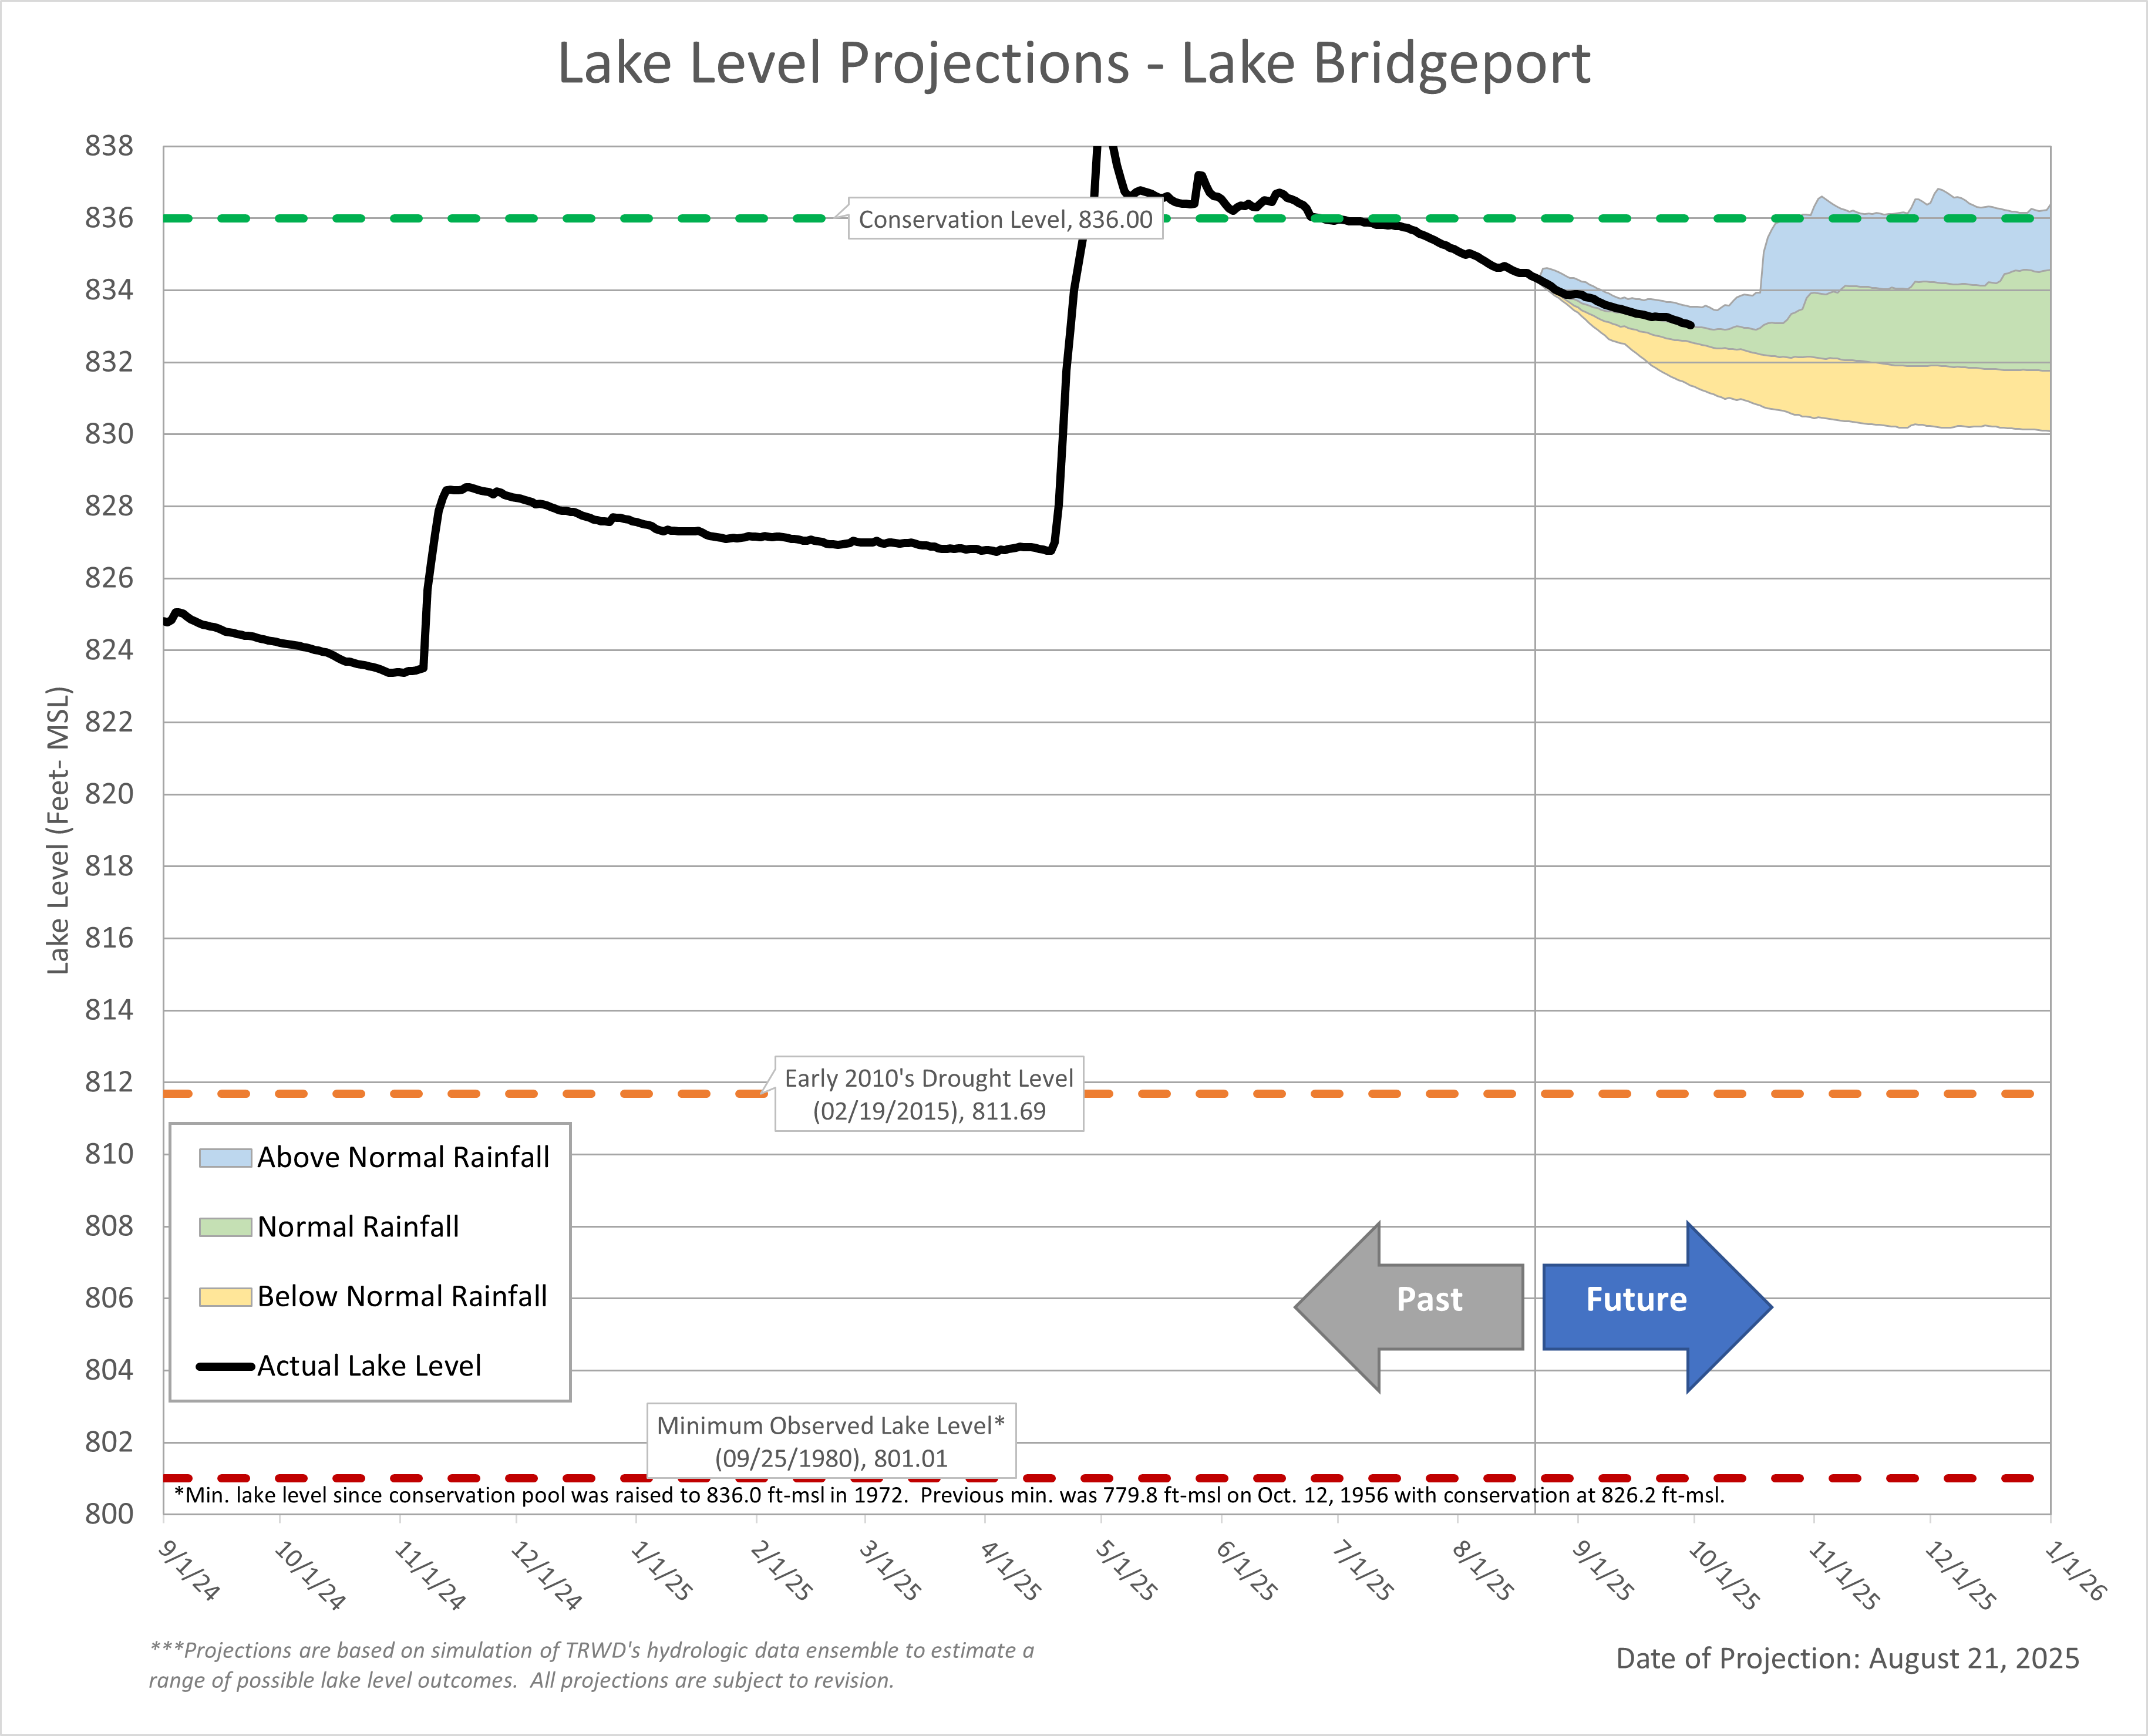Click the Normal Rainfall legend swatch
The image size is (2148, 1736).
(225, 1227)
